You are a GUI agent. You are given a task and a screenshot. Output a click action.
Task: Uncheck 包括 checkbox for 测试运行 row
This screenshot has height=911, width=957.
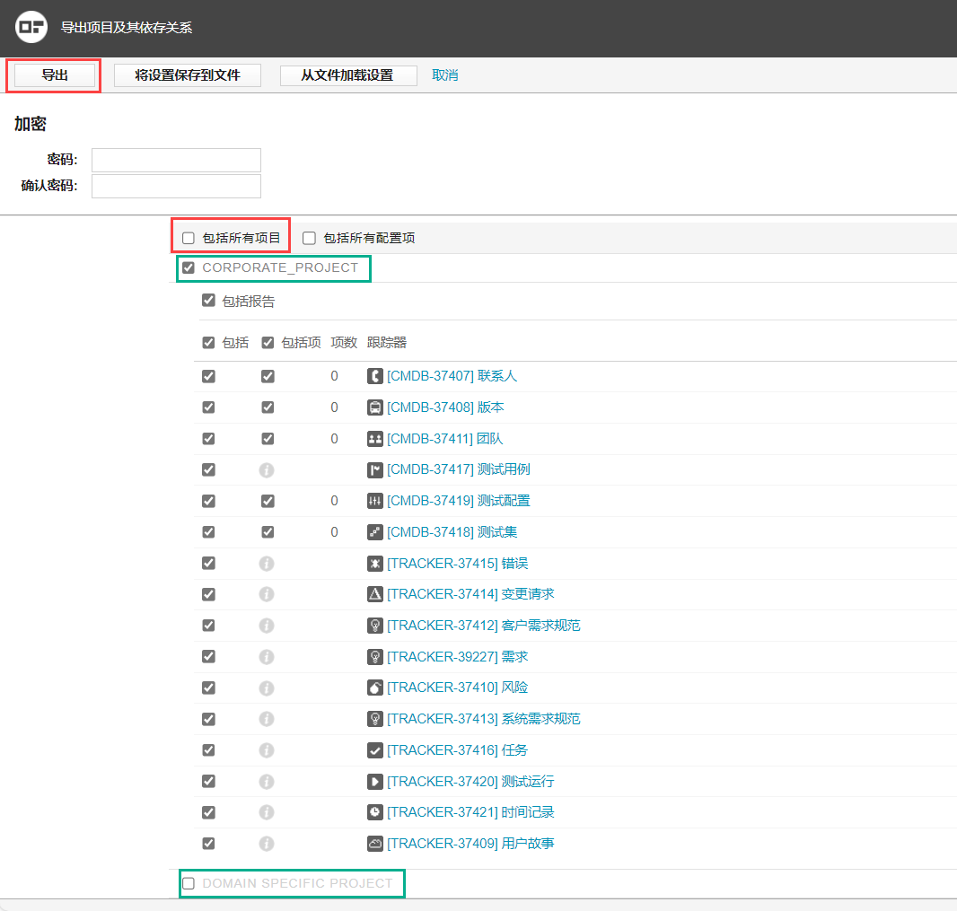click(209, 781)
